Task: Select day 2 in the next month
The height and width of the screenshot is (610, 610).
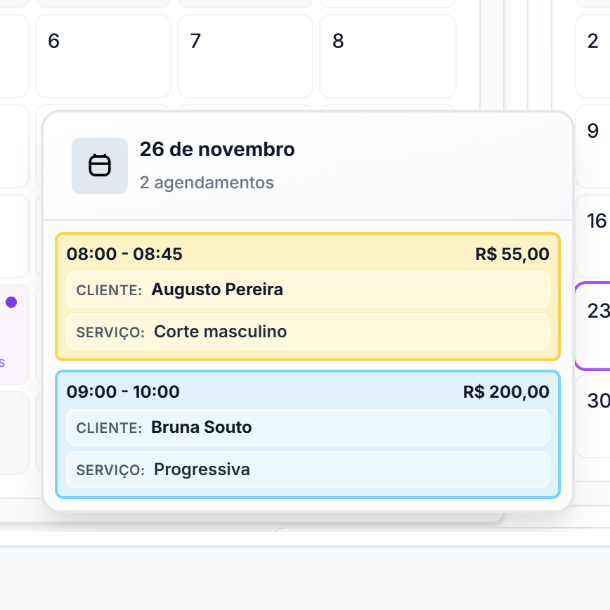Action: 593,56
